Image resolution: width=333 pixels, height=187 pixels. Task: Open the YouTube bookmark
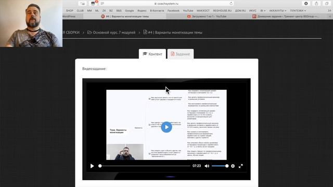(188, 10)
